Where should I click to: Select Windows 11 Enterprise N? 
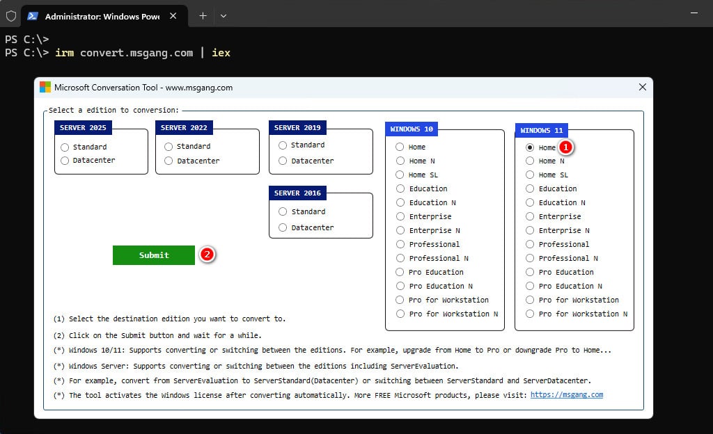point(558,231)
